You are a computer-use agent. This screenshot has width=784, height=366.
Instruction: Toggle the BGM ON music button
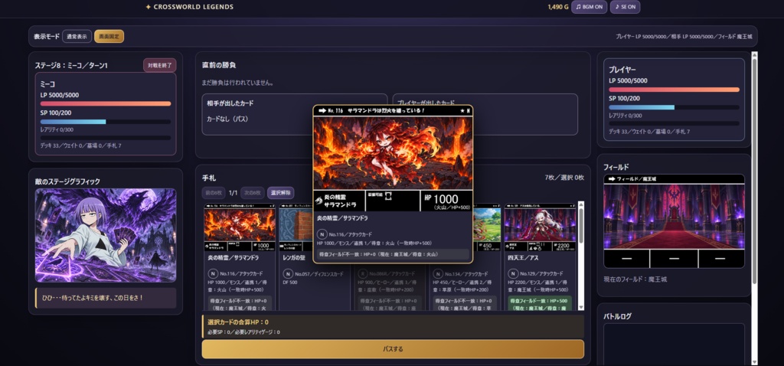tap(589, 7)
